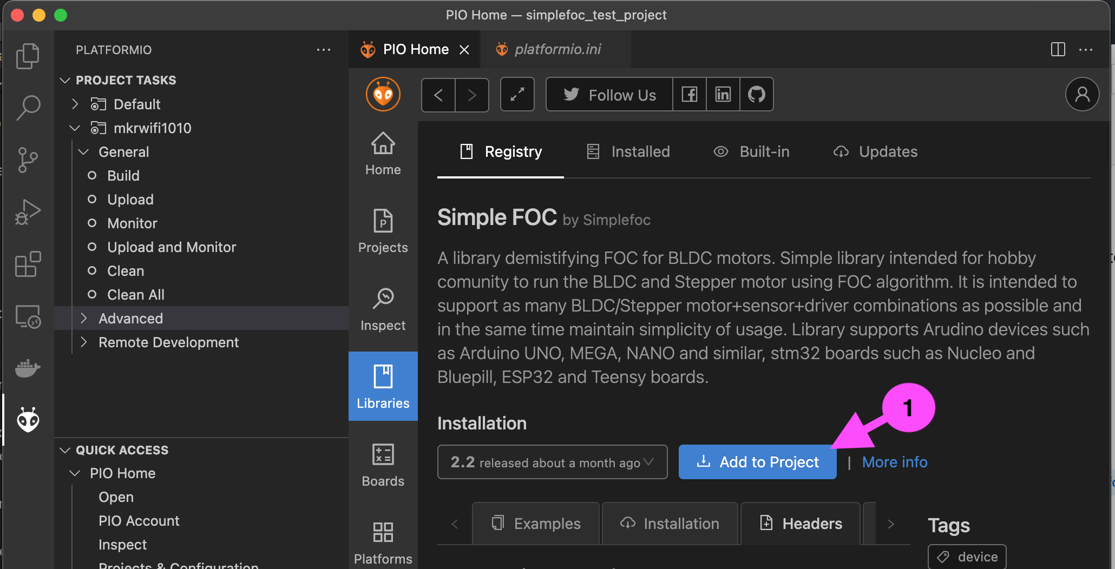
Task: Select PIO Account in quick access
Action: pyautogui.click(x=139, y=521)
